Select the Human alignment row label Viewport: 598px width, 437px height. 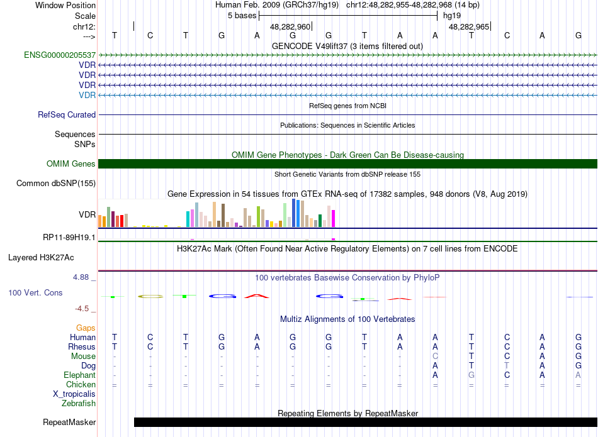point(82,337)
